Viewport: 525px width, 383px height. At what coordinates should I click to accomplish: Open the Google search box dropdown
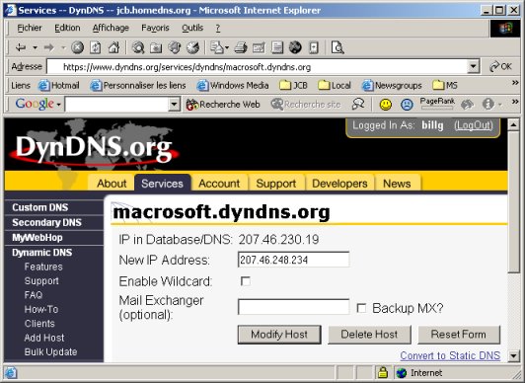174,105
